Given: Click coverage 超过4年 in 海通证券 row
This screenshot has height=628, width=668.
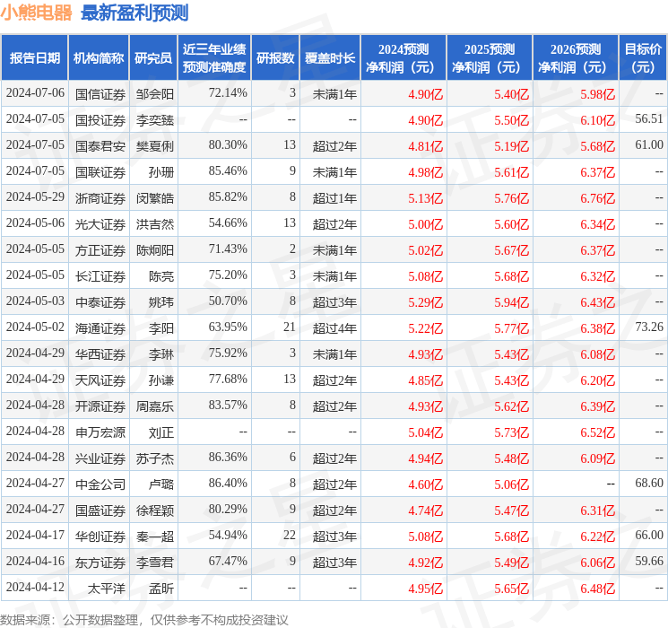Looking at the screenshot, I should (x=334, y=327).
